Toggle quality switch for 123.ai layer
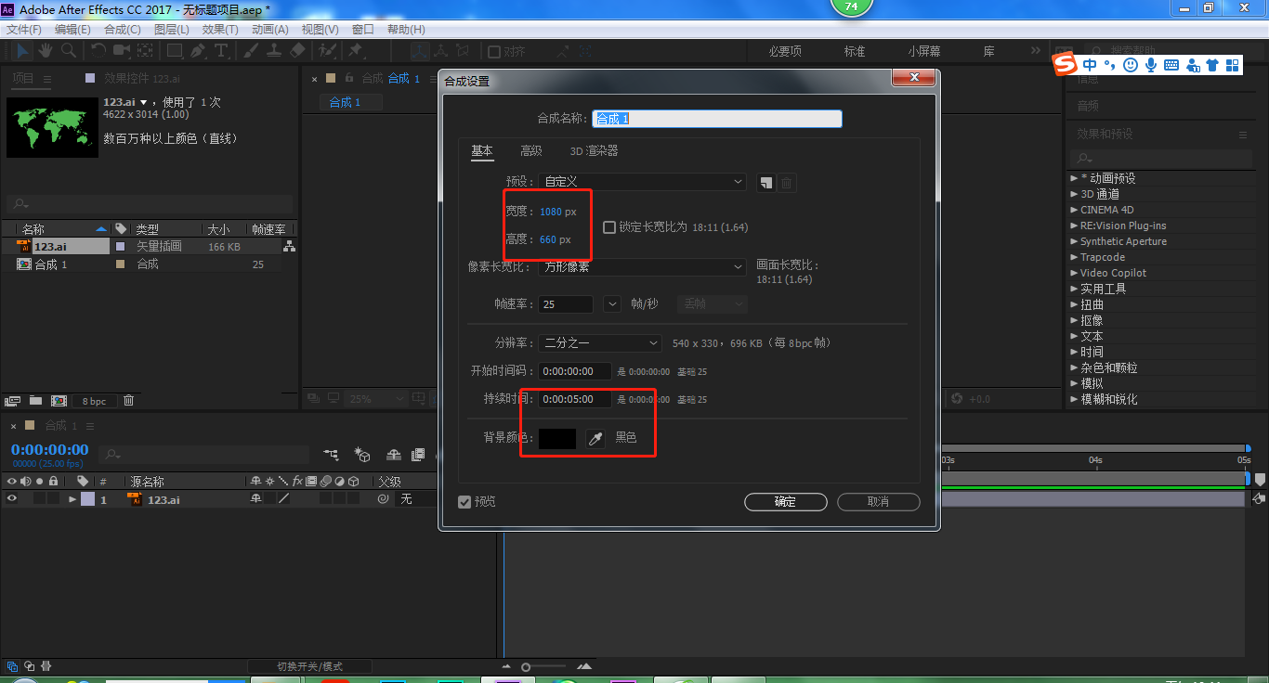This screenshot has height=683, width=1269. (284, 499)
